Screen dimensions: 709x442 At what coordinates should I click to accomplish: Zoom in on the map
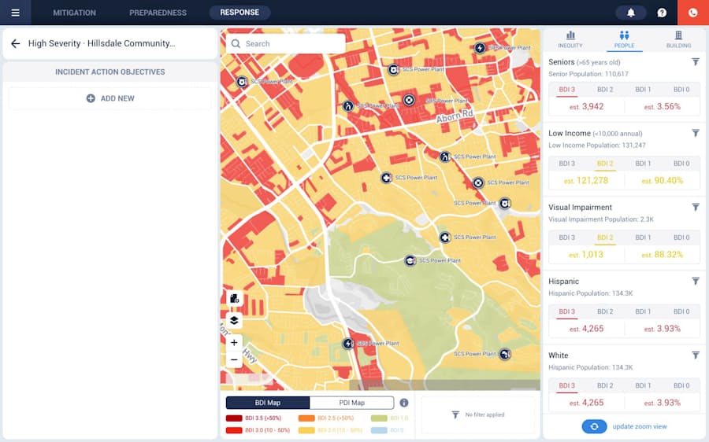click(234, 343)
